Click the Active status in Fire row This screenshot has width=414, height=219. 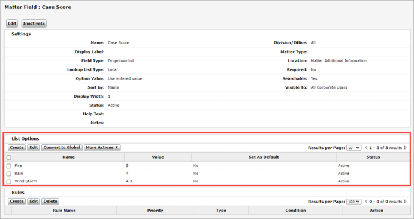pyautogui.click(x=343, y=166)
